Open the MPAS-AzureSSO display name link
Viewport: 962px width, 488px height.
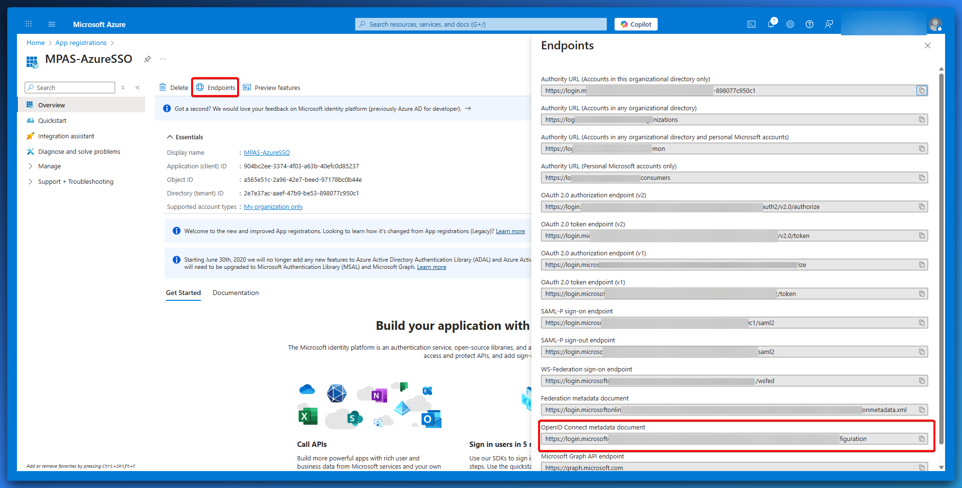point(267,152)
